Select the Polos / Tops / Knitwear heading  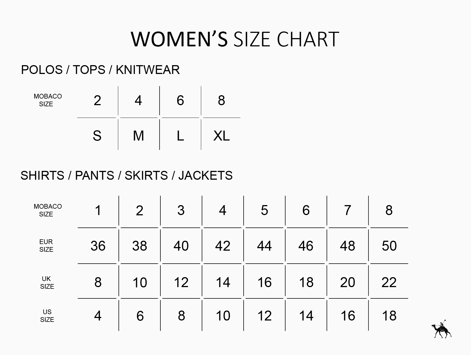tap(100, 70)
